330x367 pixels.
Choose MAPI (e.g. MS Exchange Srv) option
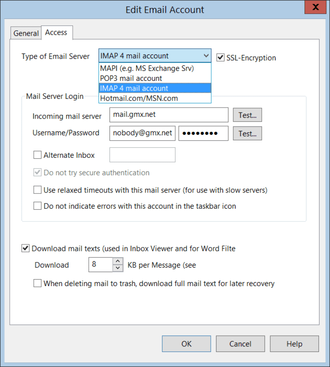[155, 68]
